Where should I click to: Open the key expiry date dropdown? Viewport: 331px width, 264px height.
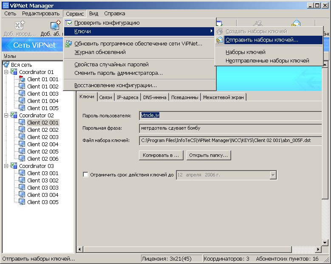click(x=273, y=175)
